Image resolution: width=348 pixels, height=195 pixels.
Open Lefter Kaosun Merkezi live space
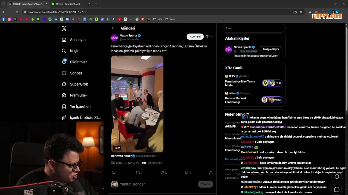253,97
